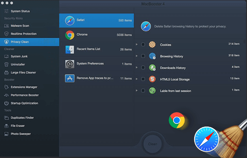
Task: Click the Safari compass icon in list
Action: pos(69,20)
